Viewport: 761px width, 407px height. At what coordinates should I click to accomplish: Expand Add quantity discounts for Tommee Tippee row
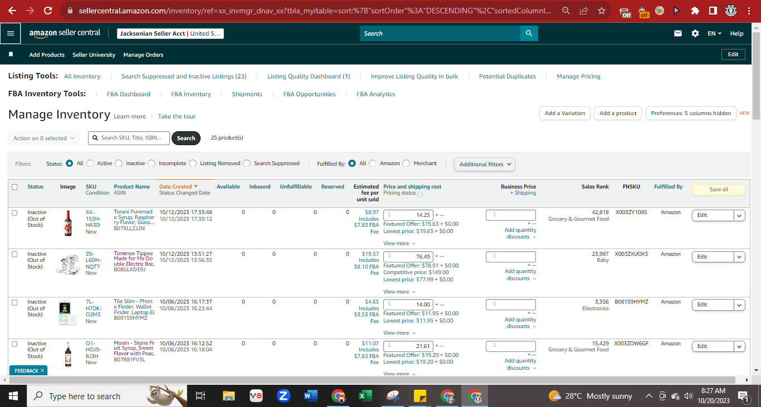pyautogui.click(x=521, y=275)
